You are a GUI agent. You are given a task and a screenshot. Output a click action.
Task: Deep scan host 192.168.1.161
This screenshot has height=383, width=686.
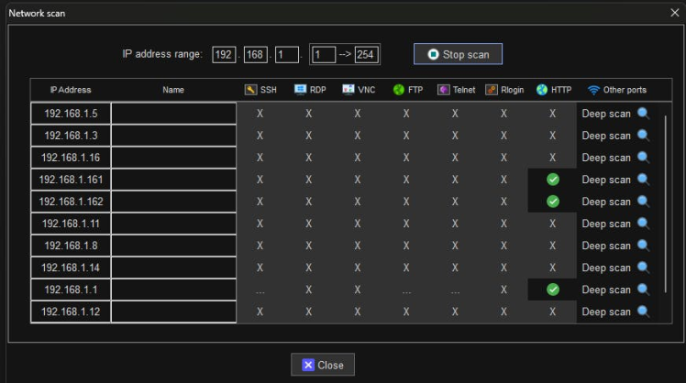[x=606, y=180]
